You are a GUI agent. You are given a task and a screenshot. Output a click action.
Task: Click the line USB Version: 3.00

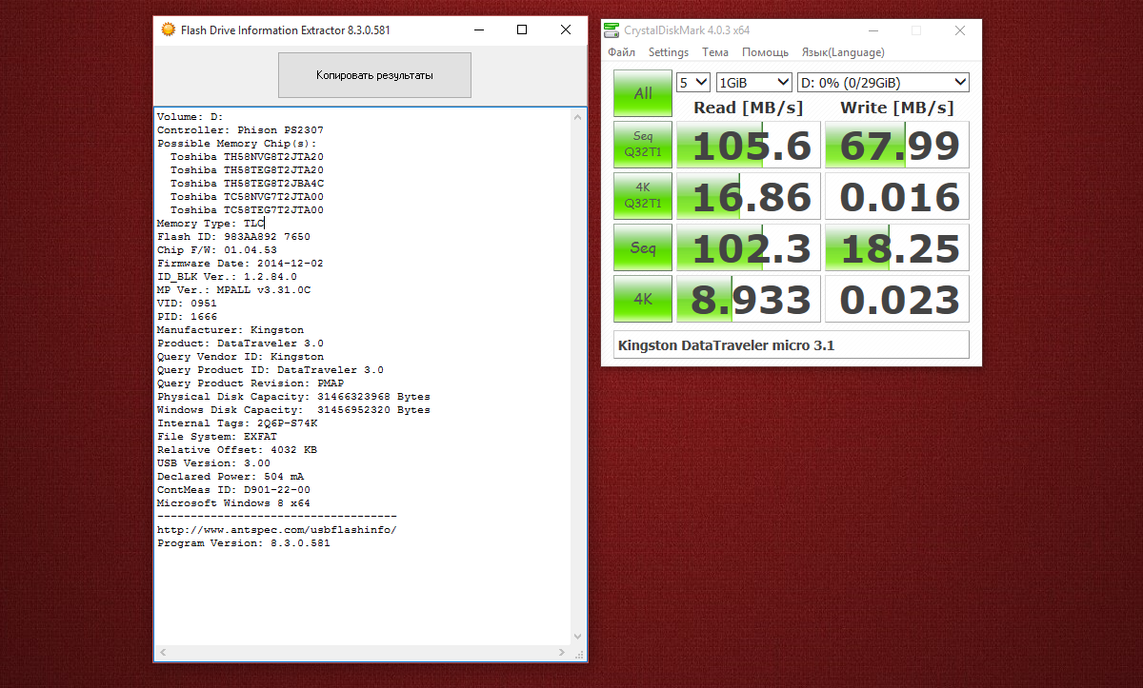click(x=213, y=462)
